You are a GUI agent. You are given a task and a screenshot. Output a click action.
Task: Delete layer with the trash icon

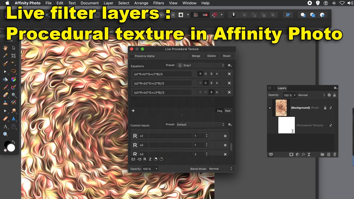coord(335,155)
